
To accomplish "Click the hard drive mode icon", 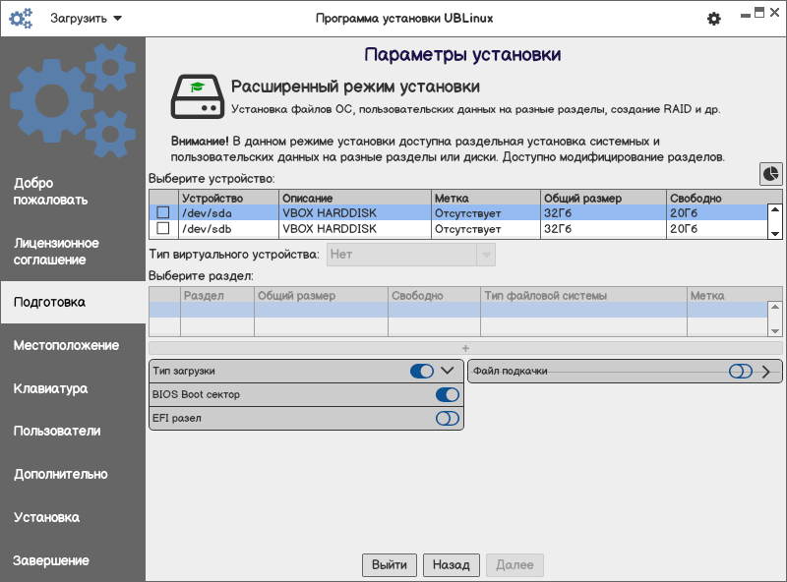I will [x=197, y=96].
